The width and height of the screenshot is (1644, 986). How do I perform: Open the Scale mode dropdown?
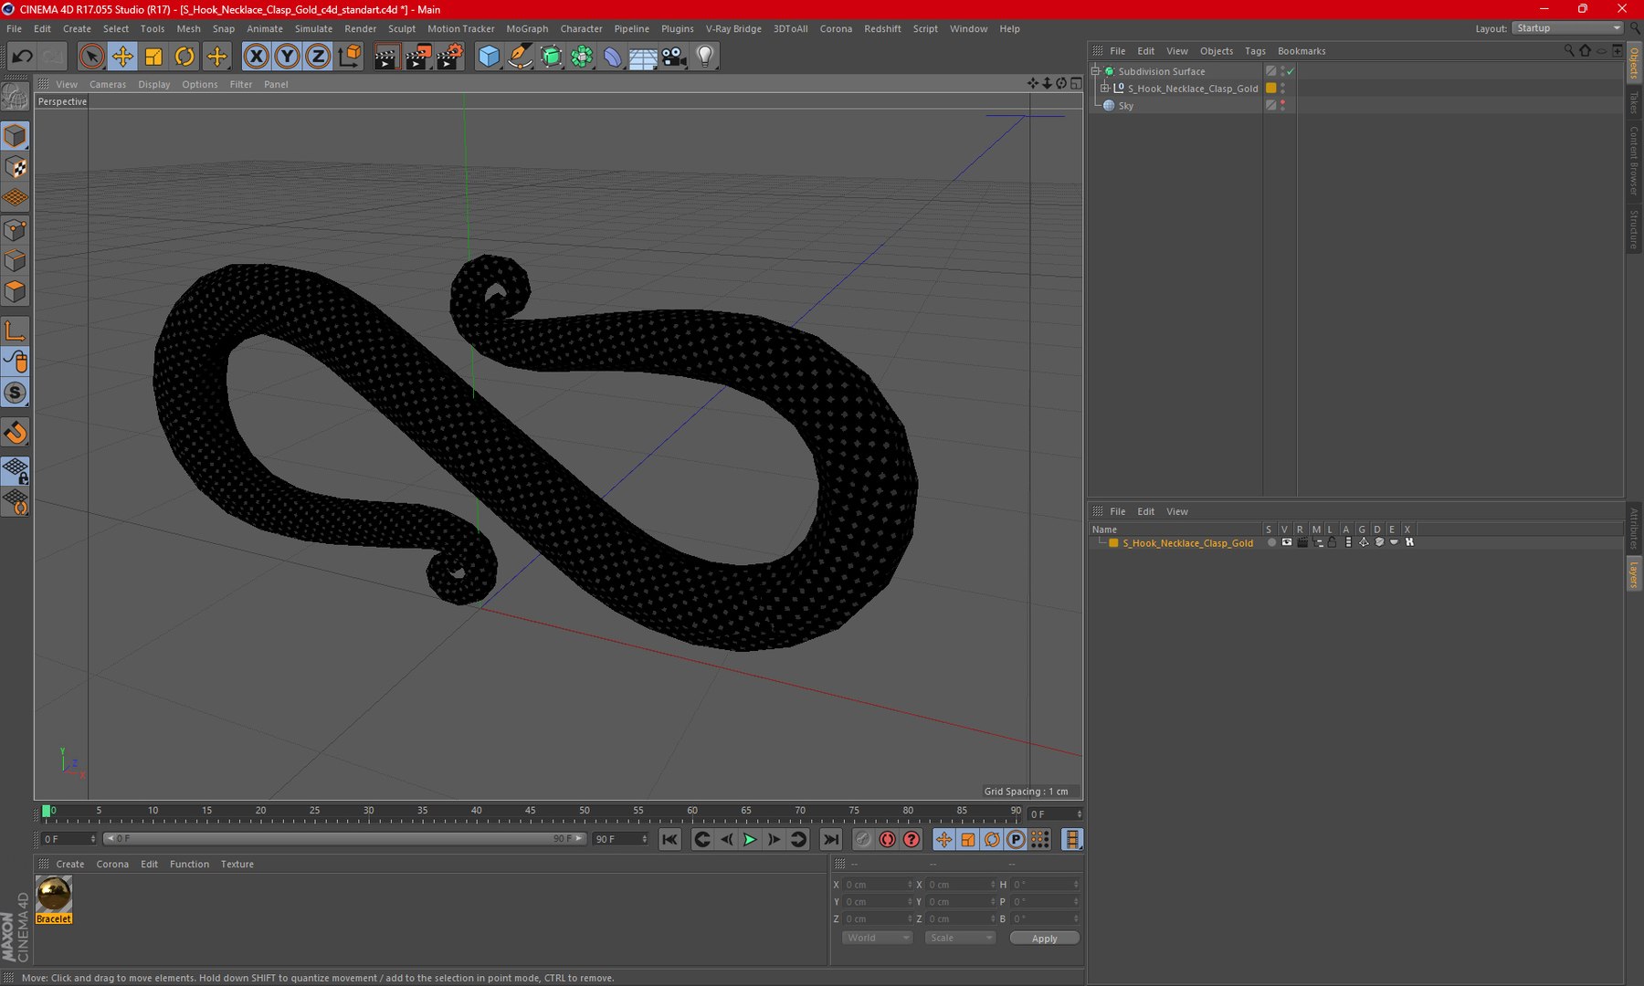[x=959, y=938]
